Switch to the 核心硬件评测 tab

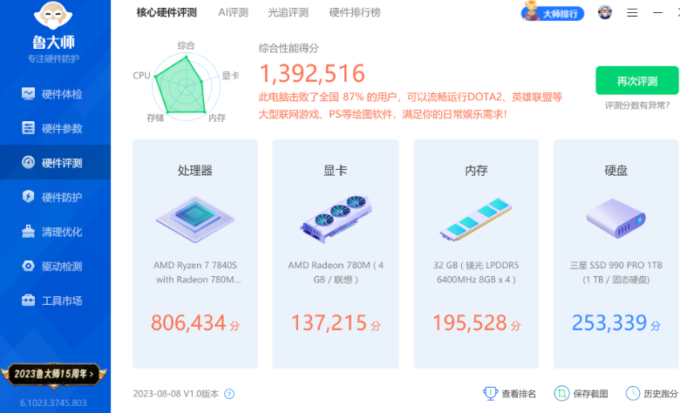point(167,12)
